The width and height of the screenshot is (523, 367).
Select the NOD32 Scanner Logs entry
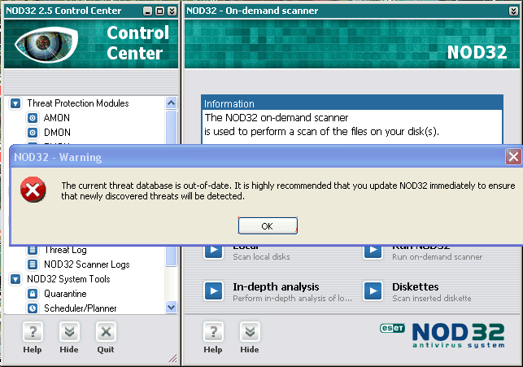pyautogui.click(x=87, y=264)
